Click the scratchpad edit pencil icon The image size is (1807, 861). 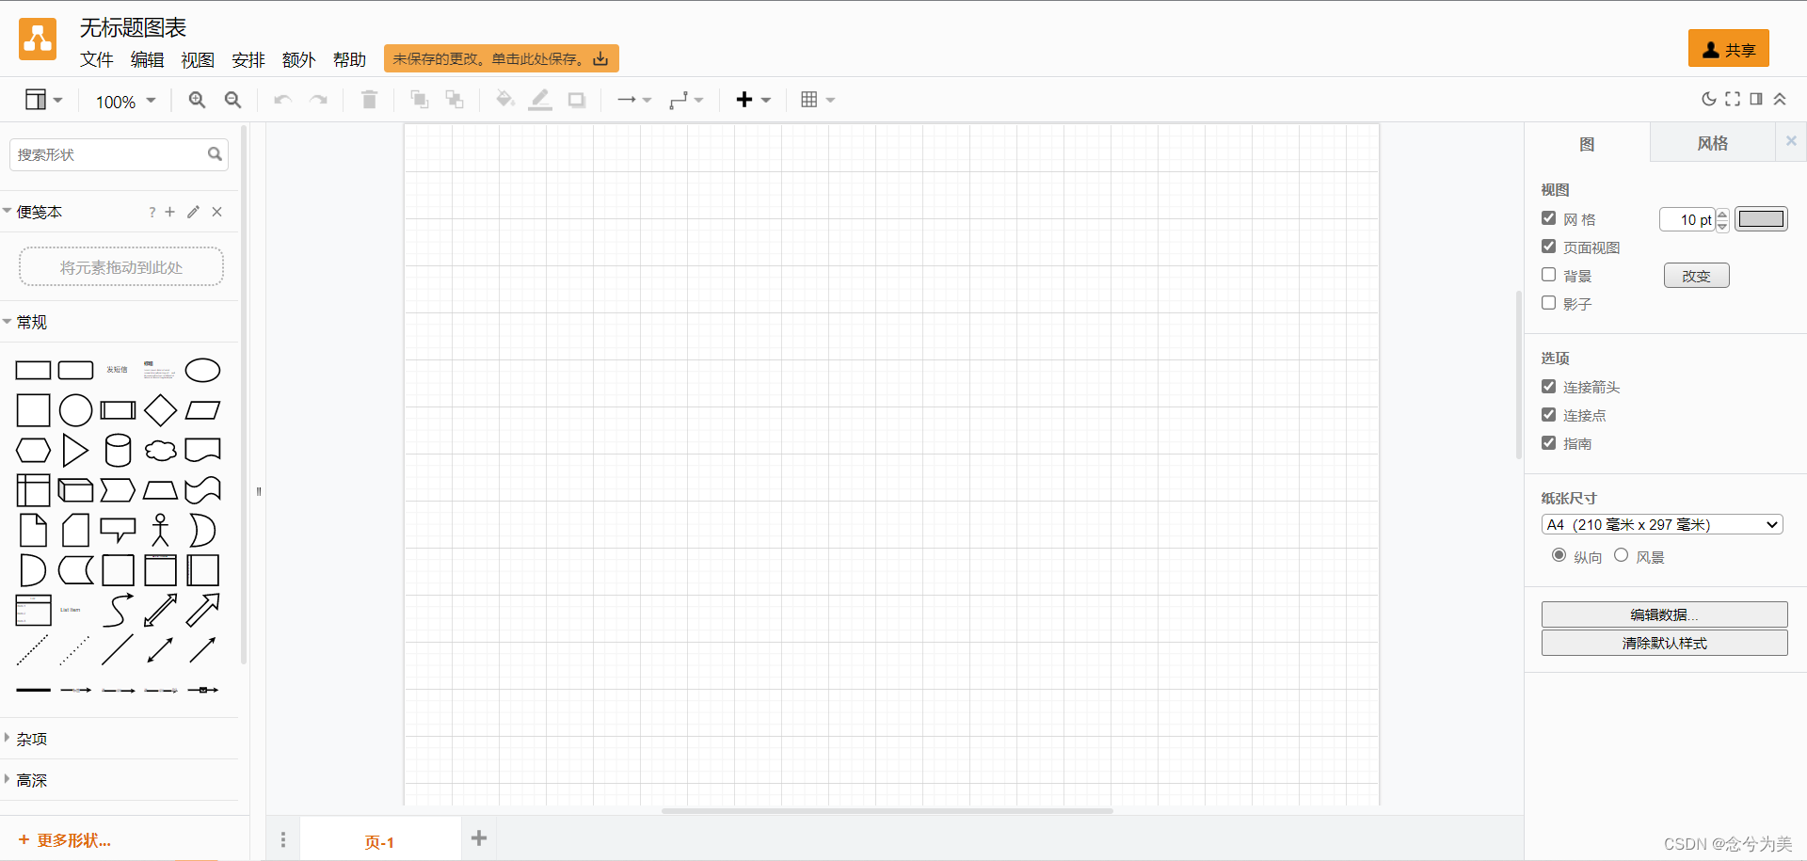193,212
